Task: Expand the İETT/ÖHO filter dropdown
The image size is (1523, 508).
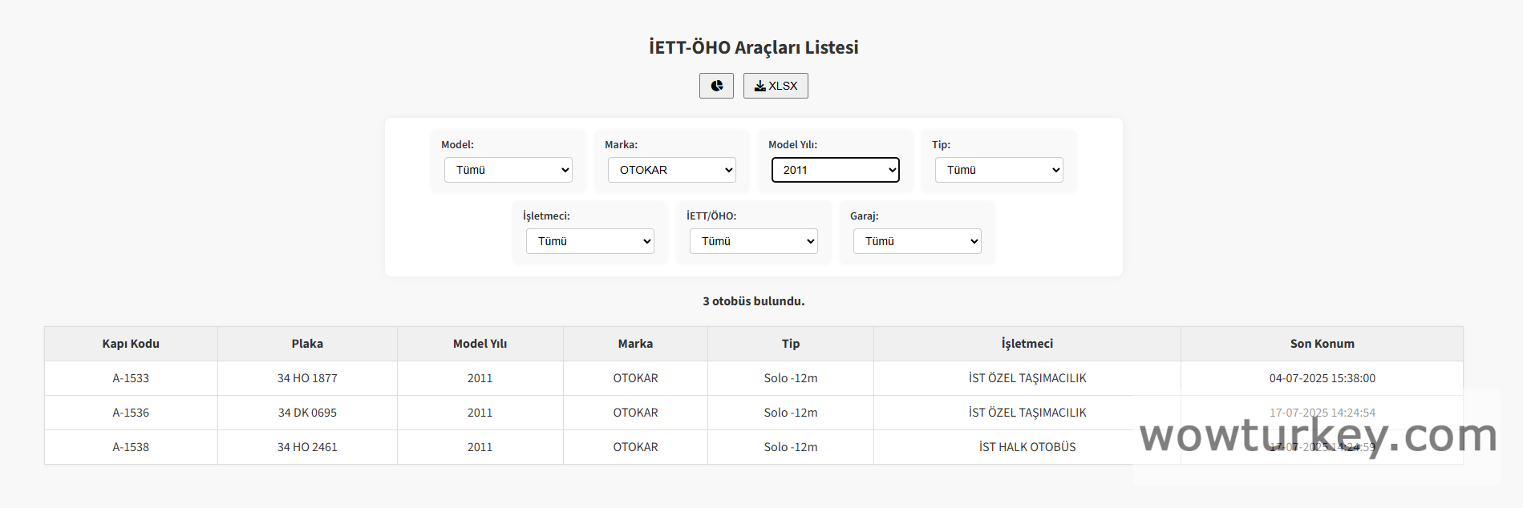Action: click(753, 241)
